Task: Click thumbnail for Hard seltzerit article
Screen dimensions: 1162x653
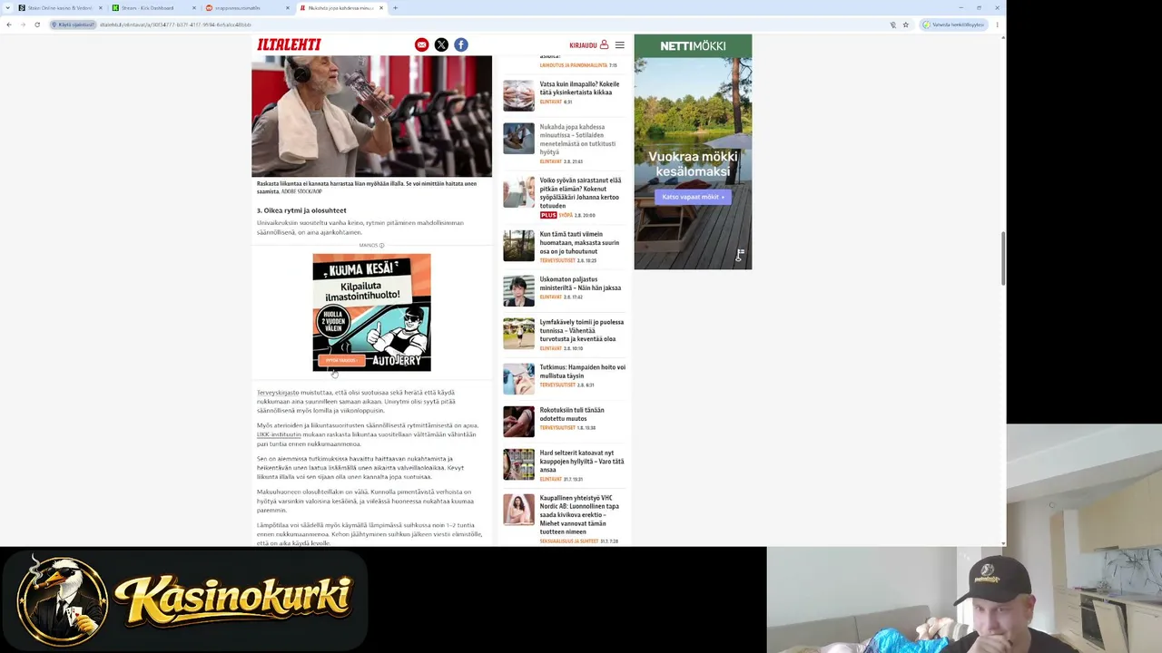Action: [518, 464]
